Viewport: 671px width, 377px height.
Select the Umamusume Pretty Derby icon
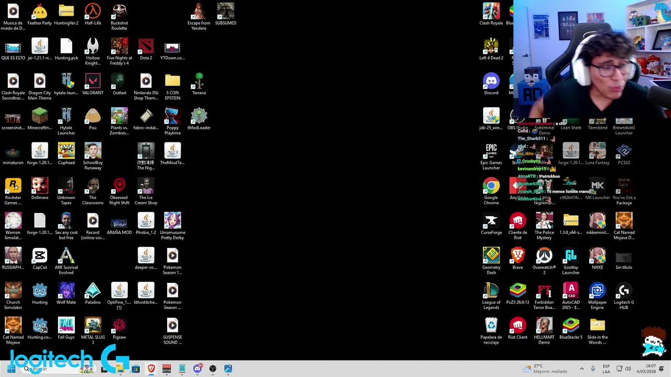click(x=172, y=227)
